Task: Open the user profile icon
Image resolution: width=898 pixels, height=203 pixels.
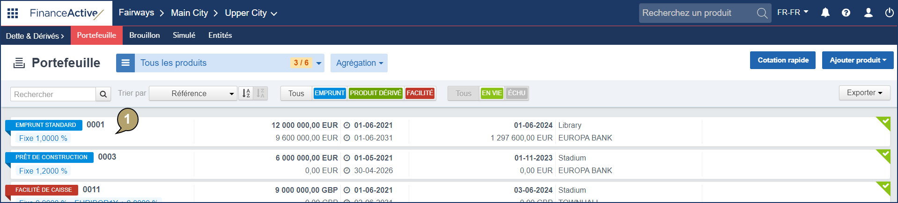Action: [868, 13]
